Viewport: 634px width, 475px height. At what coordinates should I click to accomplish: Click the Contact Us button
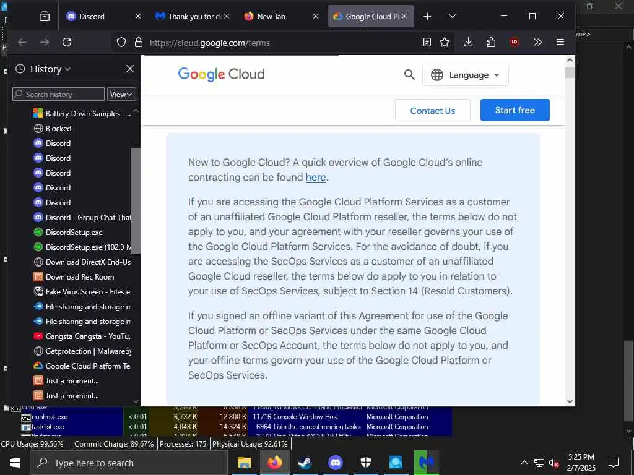pyautogui.click(x=433, y=110)
